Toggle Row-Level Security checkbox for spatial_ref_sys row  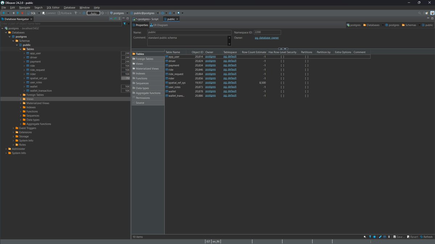[282, 83]
